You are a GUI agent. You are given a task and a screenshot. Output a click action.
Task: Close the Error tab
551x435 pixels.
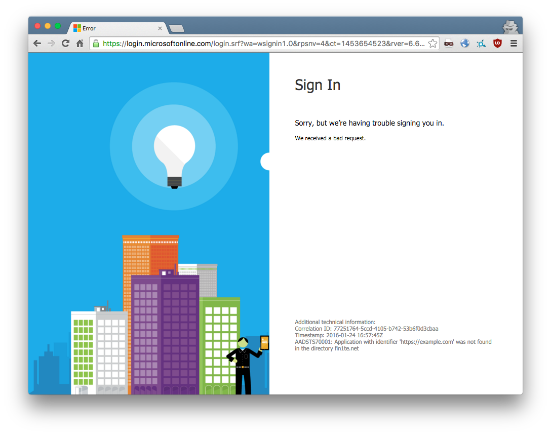pos(160,28)
